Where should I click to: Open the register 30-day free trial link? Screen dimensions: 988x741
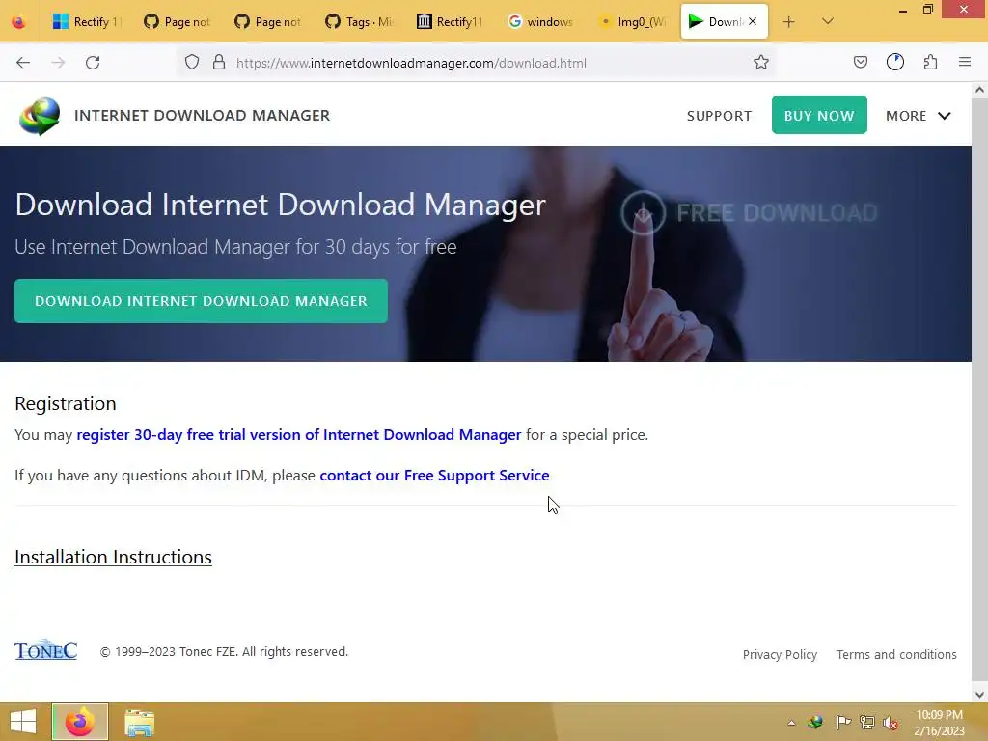(299, 435)
